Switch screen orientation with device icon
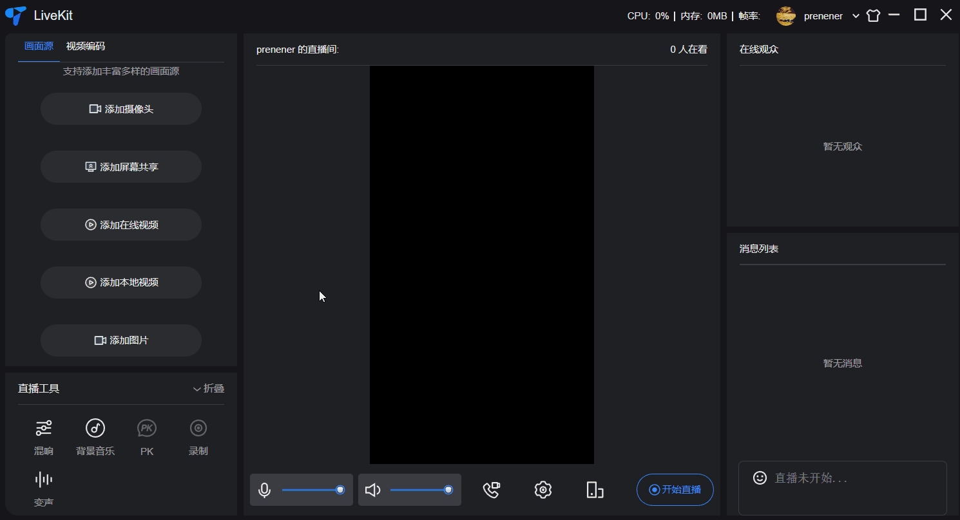The height and width of the screenshot is (520, 960). 595,490
